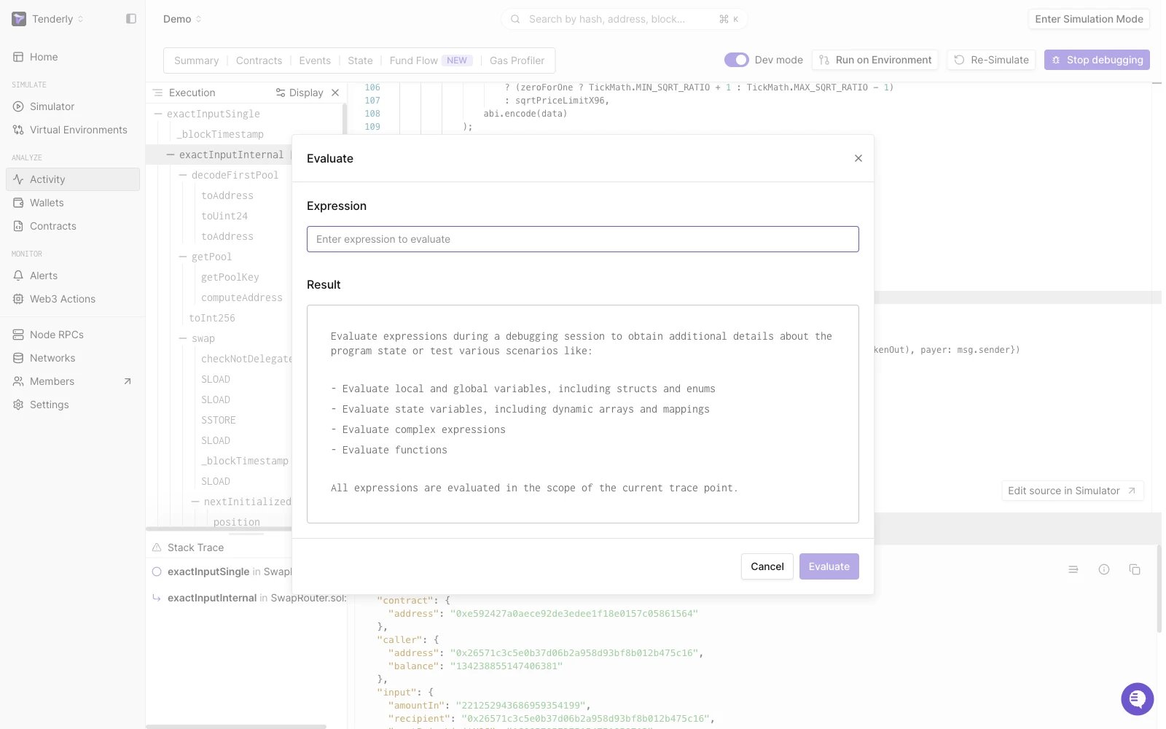Click the copy icon in the output panel

(x=1135, y=569)
